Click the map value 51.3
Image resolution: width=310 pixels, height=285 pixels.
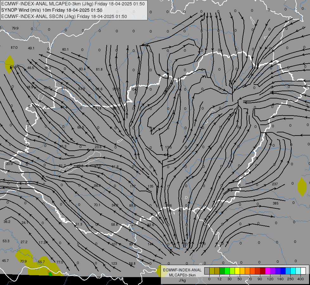pyautogui.click(x=79, y=224)
